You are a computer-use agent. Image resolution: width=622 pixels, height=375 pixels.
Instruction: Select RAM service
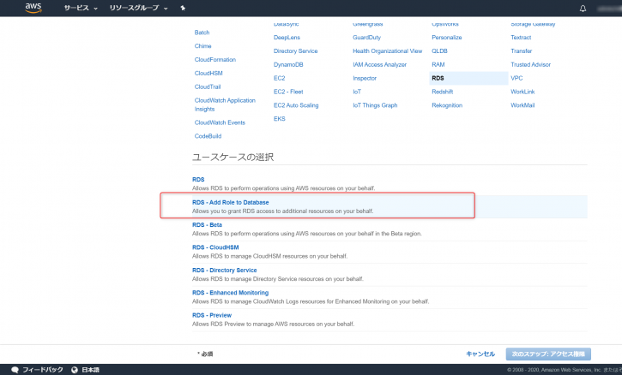[438, 64]
